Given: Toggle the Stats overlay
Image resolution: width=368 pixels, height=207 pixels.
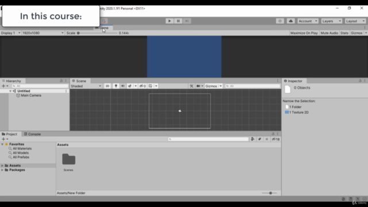Looking at the screenshot, I should pyautogui.click(x=344, y=33).
